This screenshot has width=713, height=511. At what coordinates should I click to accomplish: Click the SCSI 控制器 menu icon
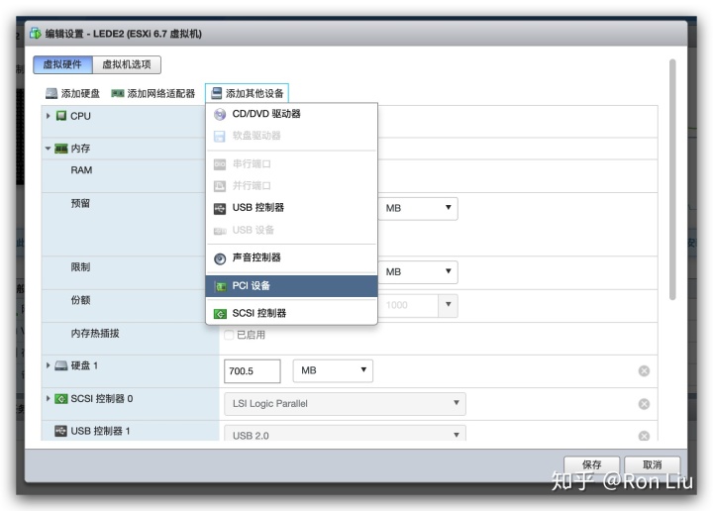click(220, 314)
